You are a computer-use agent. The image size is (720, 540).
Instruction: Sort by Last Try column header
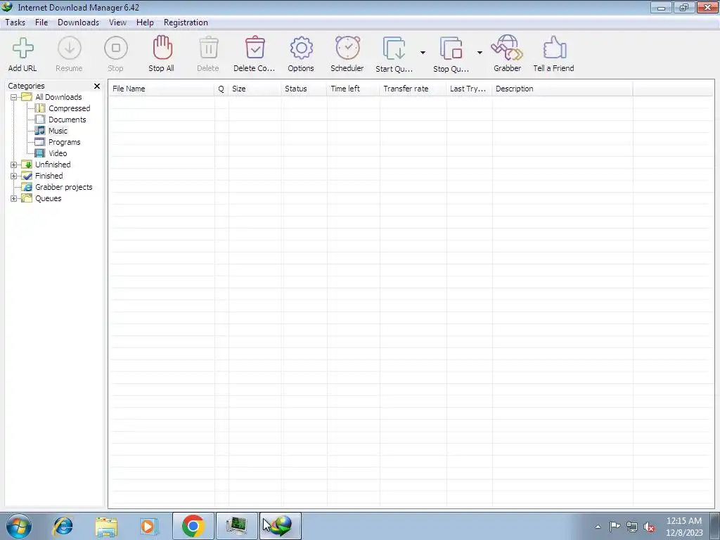469,89
